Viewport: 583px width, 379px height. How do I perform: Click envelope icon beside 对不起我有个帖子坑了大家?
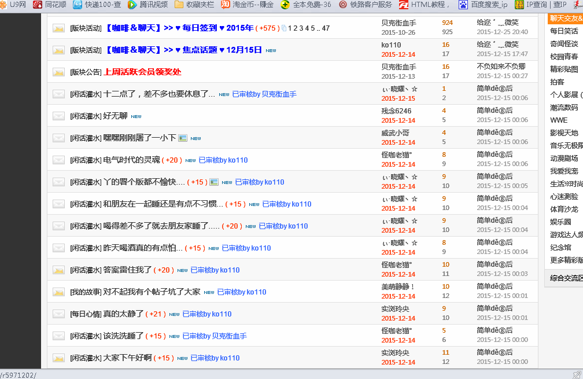(x=58, y=292)
